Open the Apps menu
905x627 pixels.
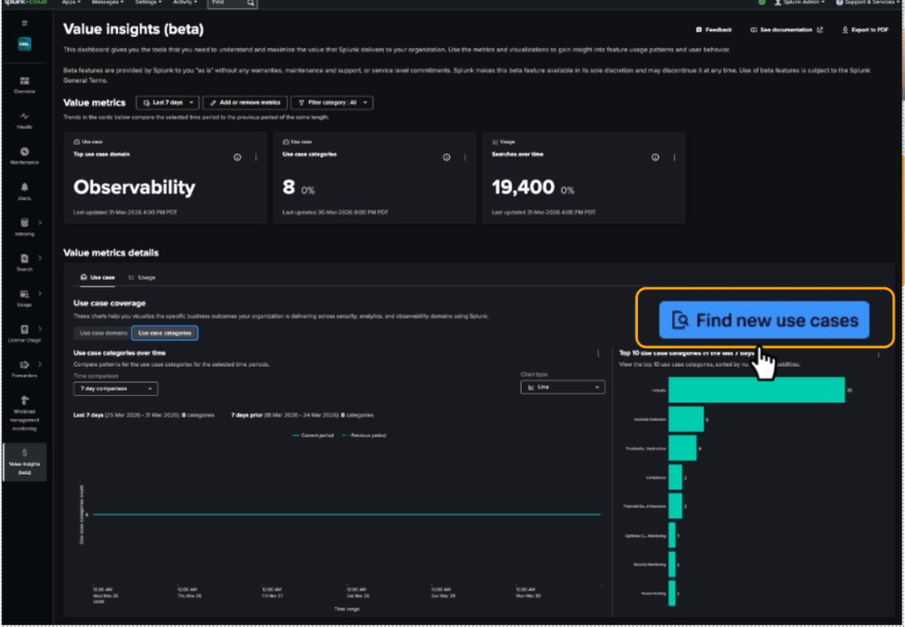point(71,3)
